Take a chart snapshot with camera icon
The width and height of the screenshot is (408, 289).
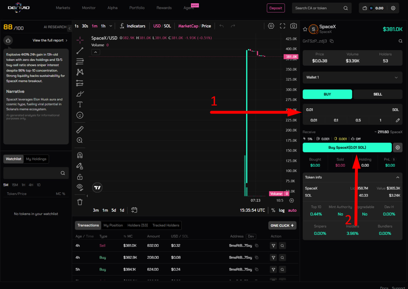coord(294,26)
